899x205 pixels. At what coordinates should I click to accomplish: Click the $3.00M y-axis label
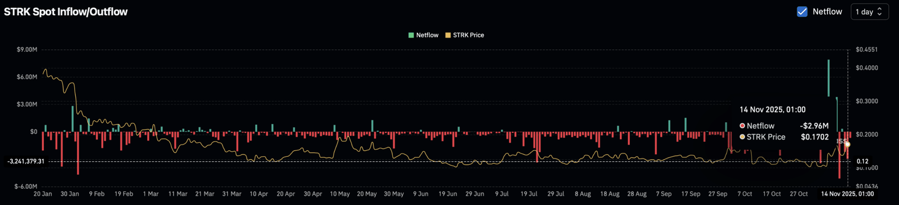point(27,105)
